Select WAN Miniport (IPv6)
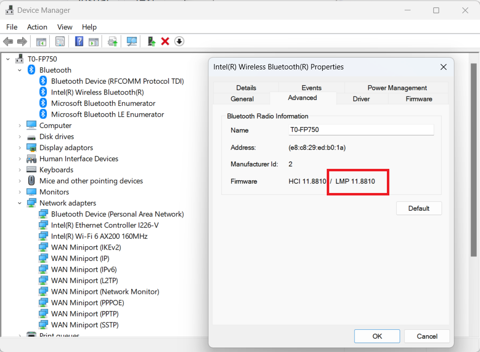480x352 pixels. [x=84, y=269]
